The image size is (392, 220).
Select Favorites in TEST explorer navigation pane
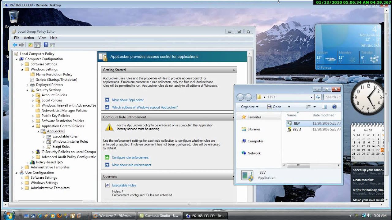point(254,117)
